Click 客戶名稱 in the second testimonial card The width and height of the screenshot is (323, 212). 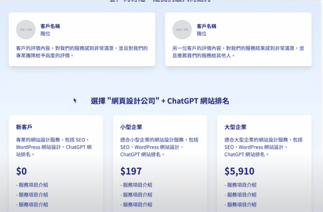pos(207,26)
